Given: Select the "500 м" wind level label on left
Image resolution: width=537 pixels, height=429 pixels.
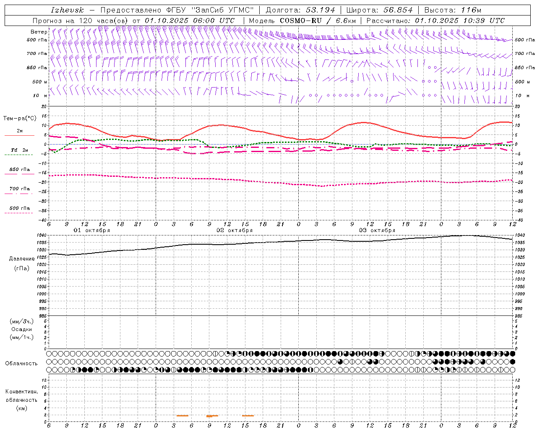Looking at the screenshot, I should pos(40,82).
